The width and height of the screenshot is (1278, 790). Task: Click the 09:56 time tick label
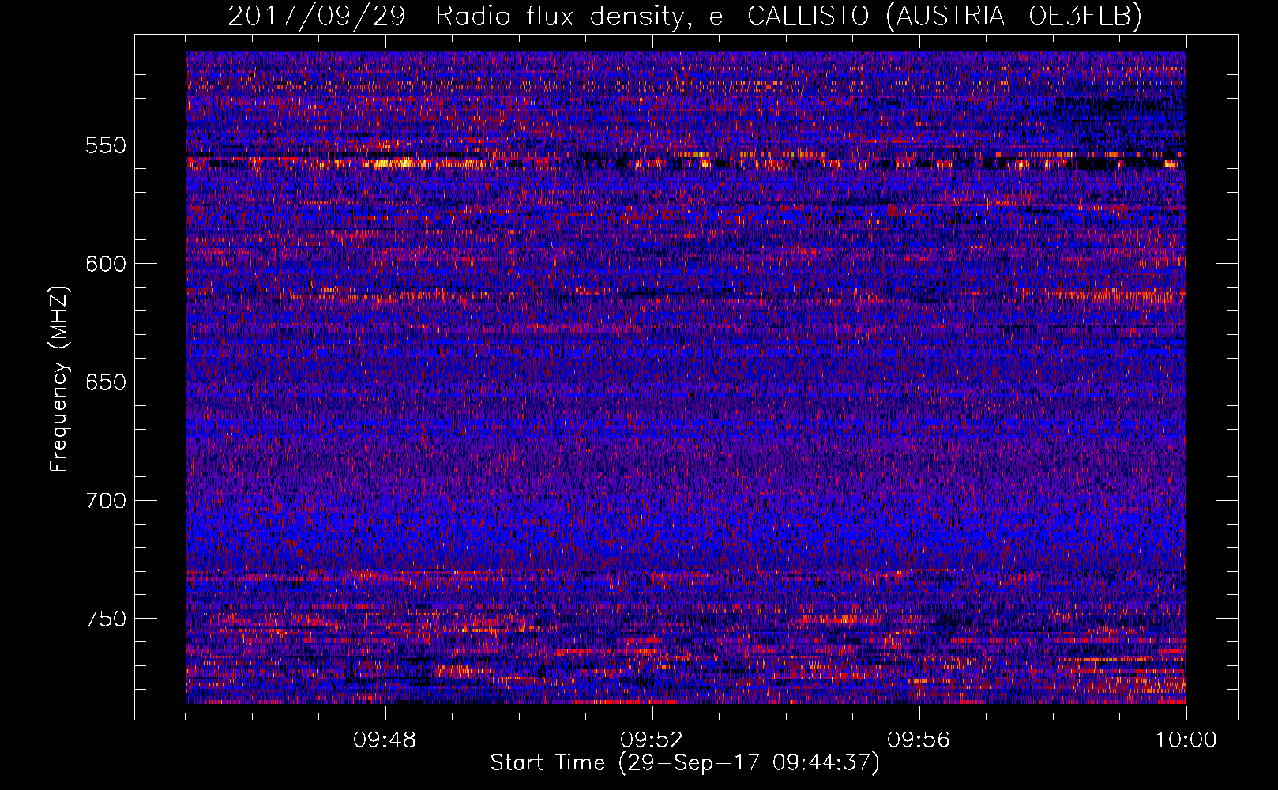pos(919,740)
